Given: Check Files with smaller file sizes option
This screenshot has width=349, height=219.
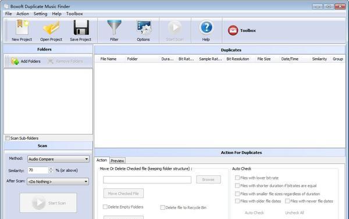Looking at the screenshot, I should tap(237, 193).
